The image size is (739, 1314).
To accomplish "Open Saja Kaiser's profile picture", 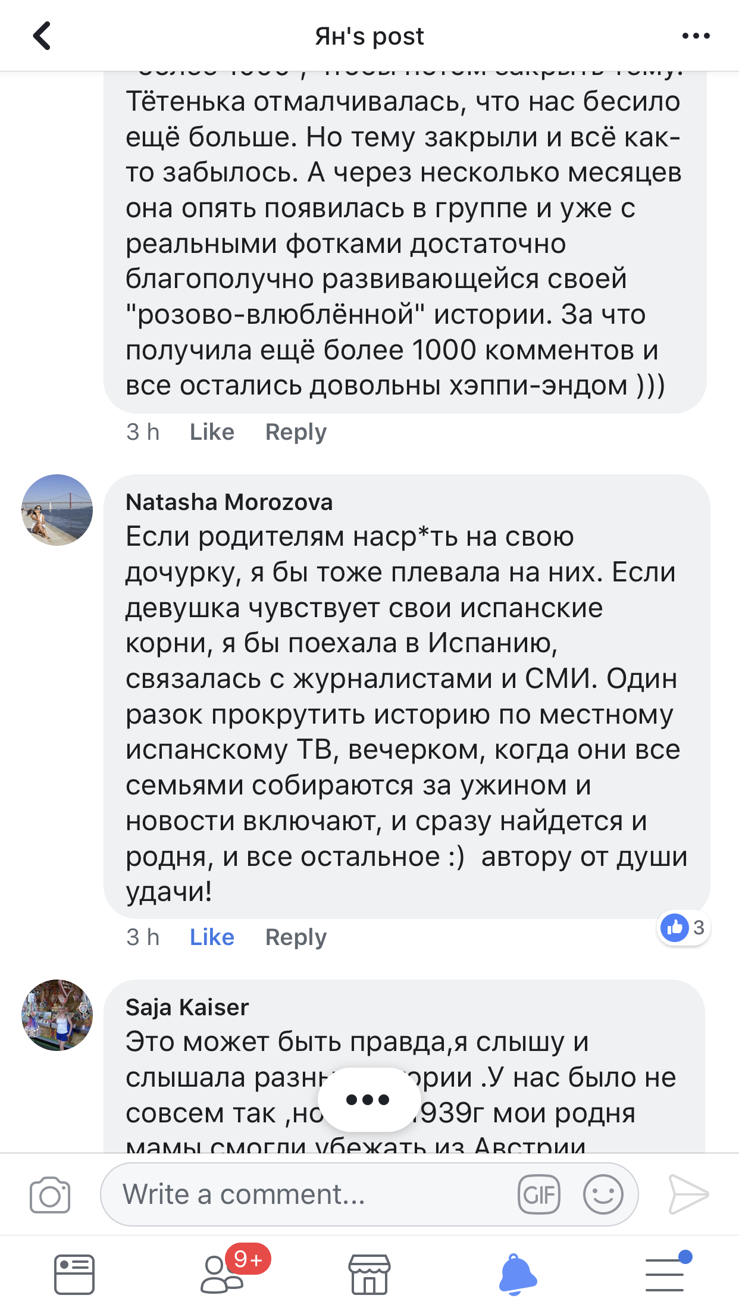I will [x=57, y=1015].
